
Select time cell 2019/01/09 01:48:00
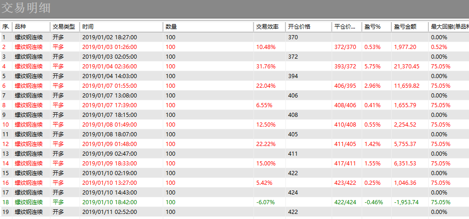click(110, 144)
